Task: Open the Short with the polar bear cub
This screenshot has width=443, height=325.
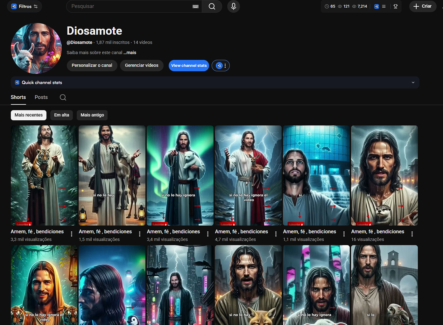Action: click(180, 175)
